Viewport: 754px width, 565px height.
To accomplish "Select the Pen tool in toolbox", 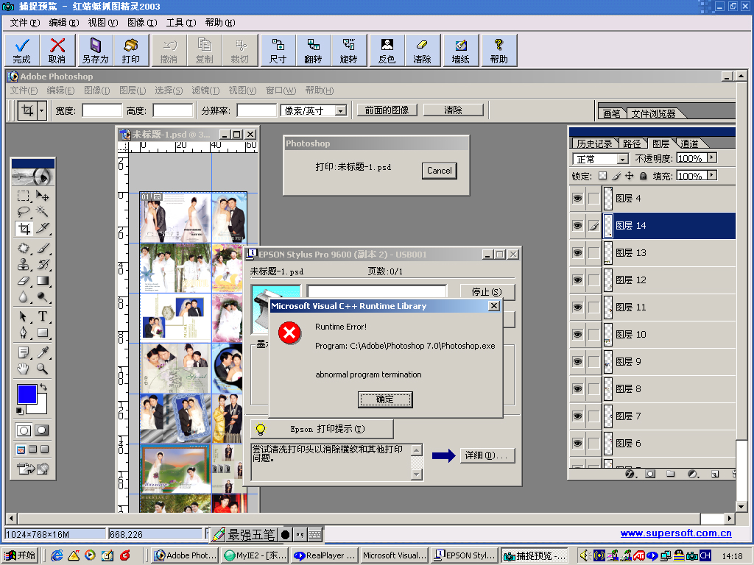I will (23, 333).
